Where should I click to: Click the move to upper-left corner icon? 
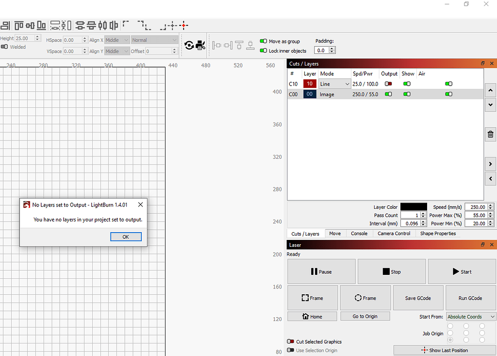coord(126,24)
